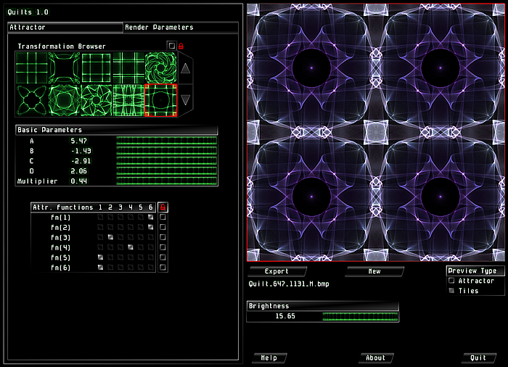This screenshot has width=508, height=367.
Task: Show next transformations with down arrow
Action: pyautogui.click(x=185, y=100)
